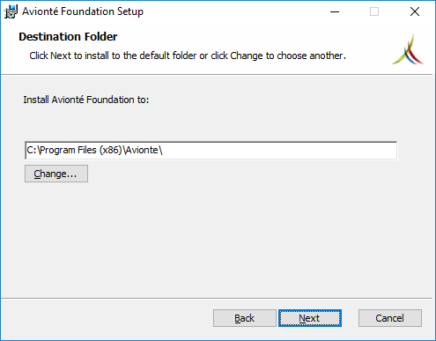Go to the previous step with Back
This screenshot has width=436, height=341.
(245, 318)
